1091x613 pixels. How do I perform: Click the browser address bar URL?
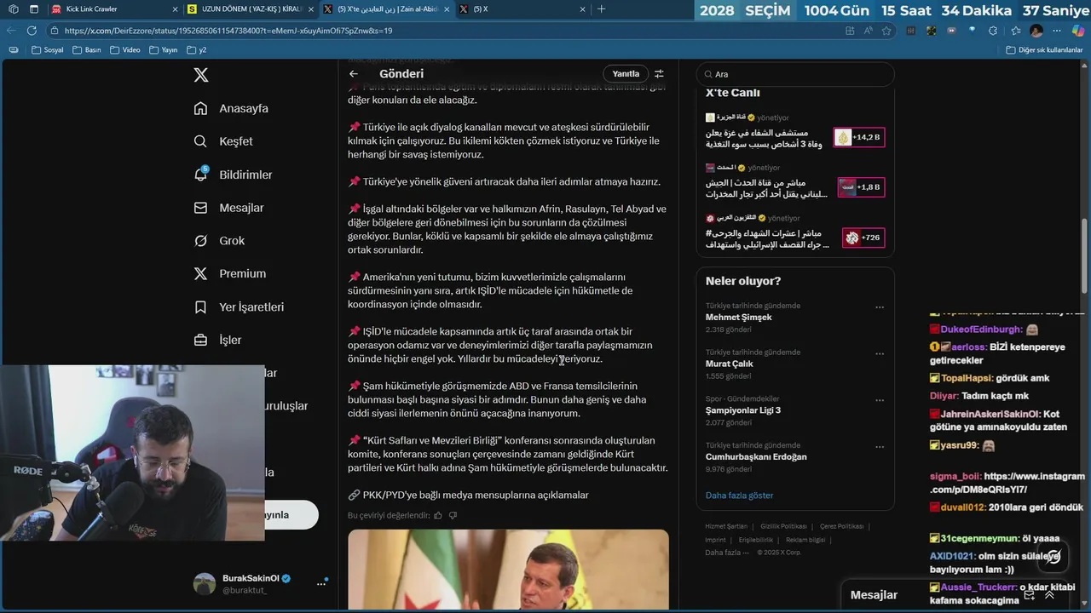[228, 31]
